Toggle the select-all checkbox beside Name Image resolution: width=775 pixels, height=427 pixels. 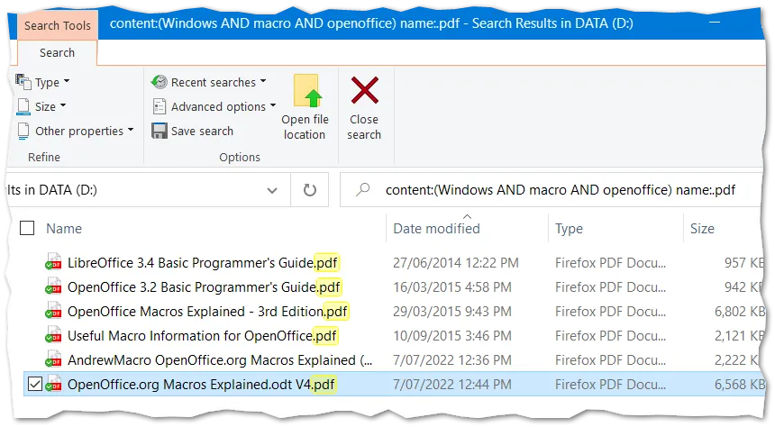pos(27,229)
